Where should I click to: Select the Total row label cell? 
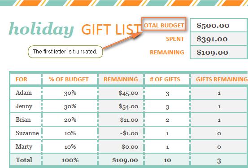pos(26,160)
